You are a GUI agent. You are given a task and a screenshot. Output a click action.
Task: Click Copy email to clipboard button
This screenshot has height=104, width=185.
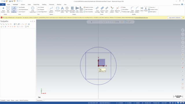[x=175, y=18]
